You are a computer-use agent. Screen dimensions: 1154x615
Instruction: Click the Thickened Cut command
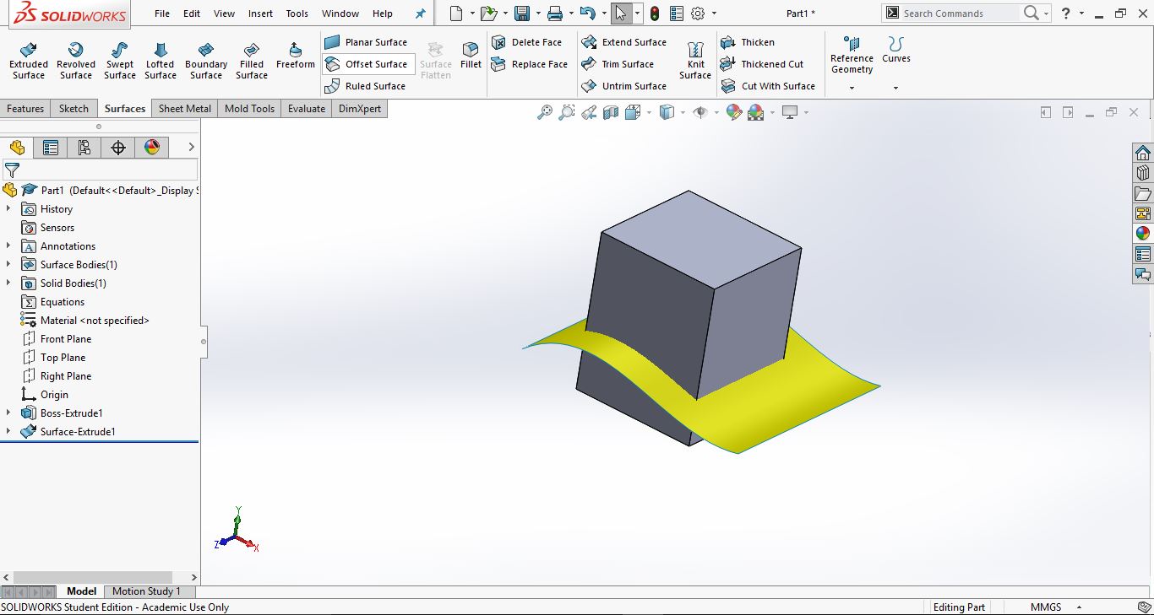762,64
